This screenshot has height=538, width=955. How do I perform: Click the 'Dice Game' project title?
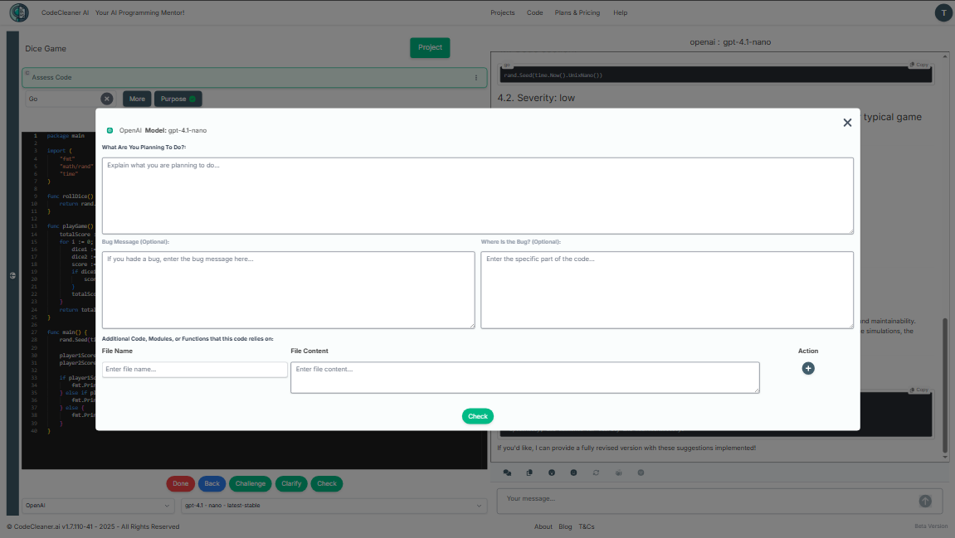pyautogui.click(x=46, y=49)
